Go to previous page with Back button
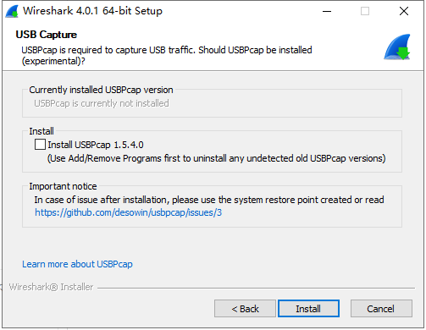The width and height of the screenshot is (426, 330). 245,309
